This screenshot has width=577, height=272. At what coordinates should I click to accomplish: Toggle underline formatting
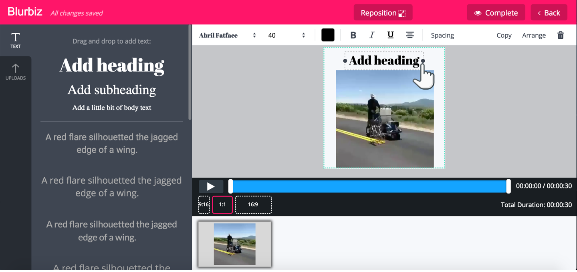point(391,35)
